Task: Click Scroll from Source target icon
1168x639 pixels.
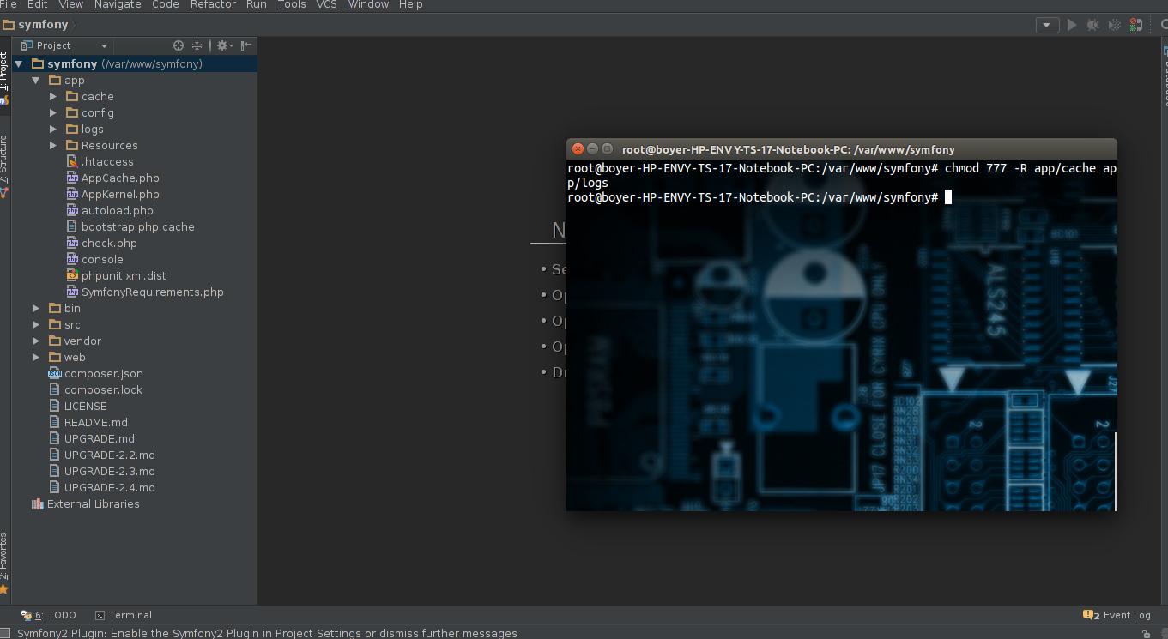Action: [179, 45]
